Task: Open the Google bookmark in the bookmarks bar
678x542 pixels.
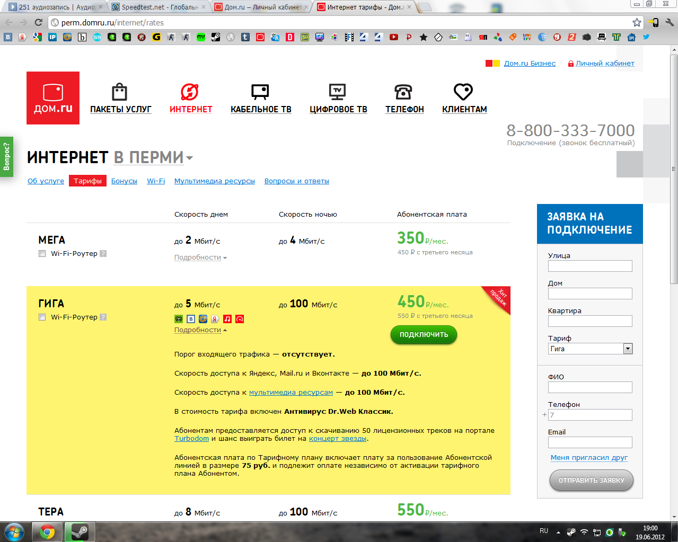Action: pyautogui.click(x=37, y=37)
